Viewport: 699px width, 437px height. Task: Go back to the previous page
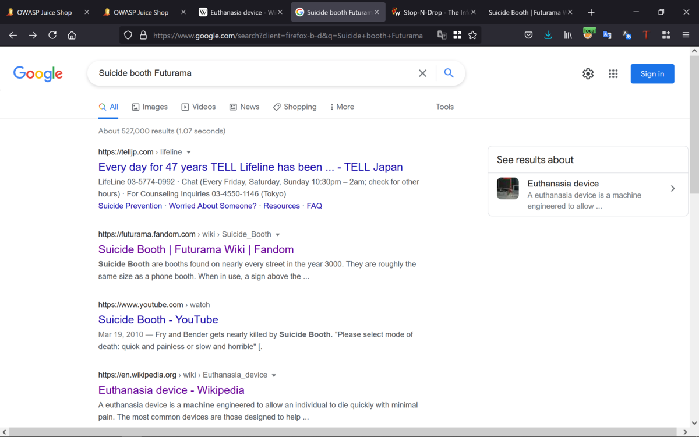point(13,36)
